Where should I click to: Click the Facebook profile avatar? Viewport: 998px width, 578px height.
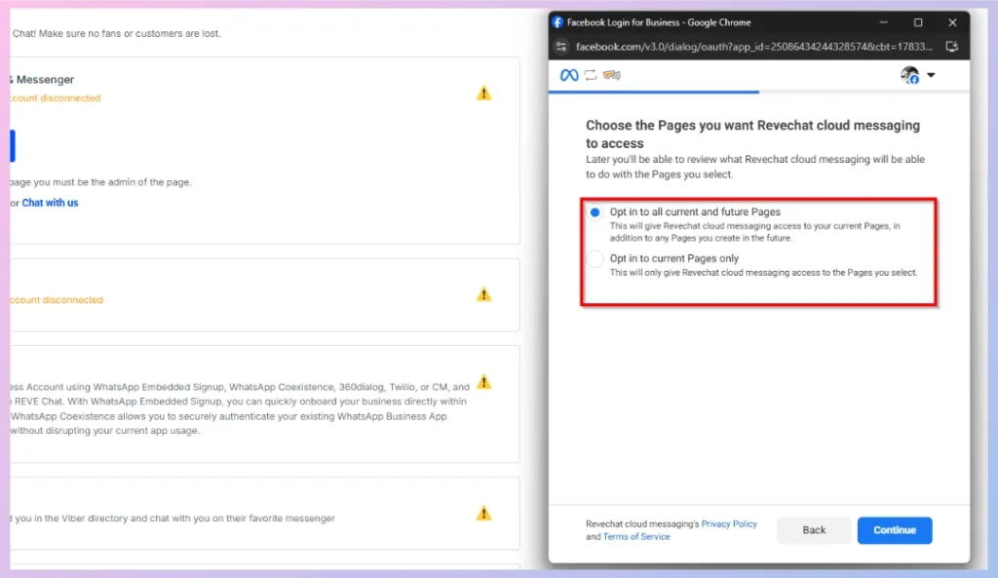(x=910, y=75)
